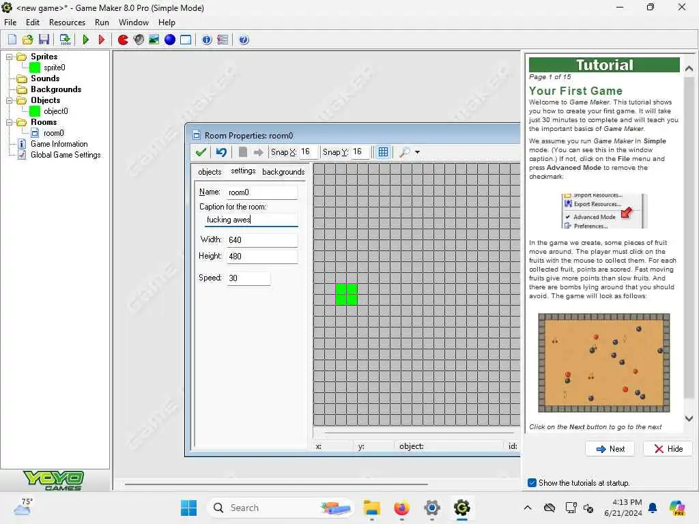Screen dimensions: 699x524
Task: Open an existing game file
Action: point(27,40)
